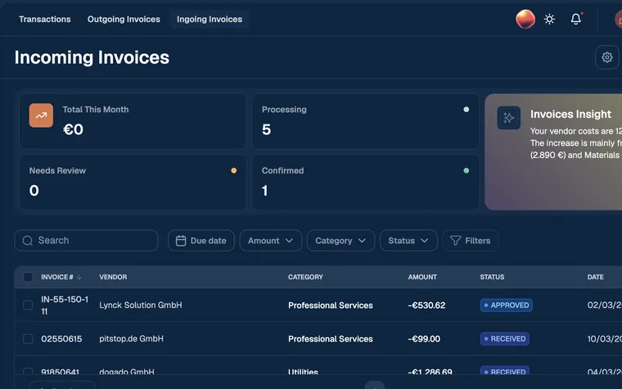
Task: Select the Needs Review stat card
Action: pos(133,182)
